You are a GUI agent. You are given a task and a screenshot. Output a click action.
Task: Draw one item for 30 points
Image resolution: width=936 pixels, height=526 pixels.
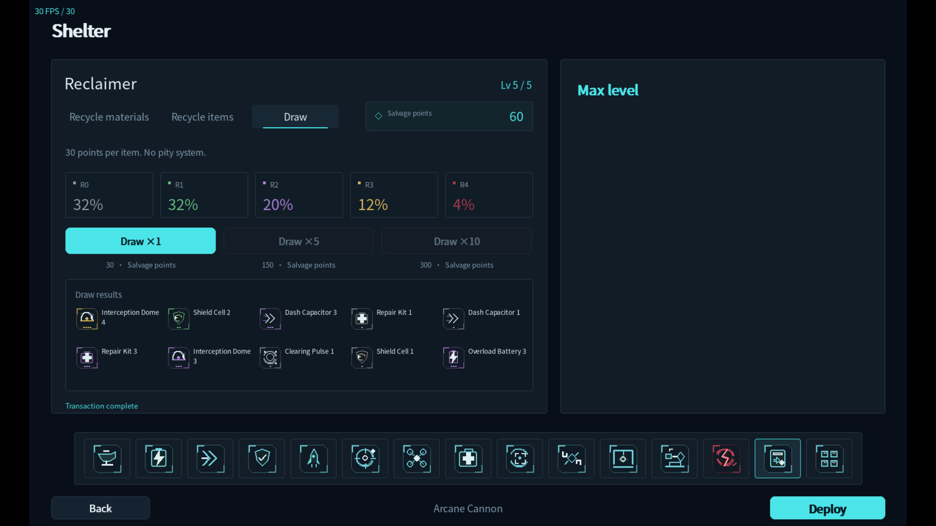click(x=140, y=241)
